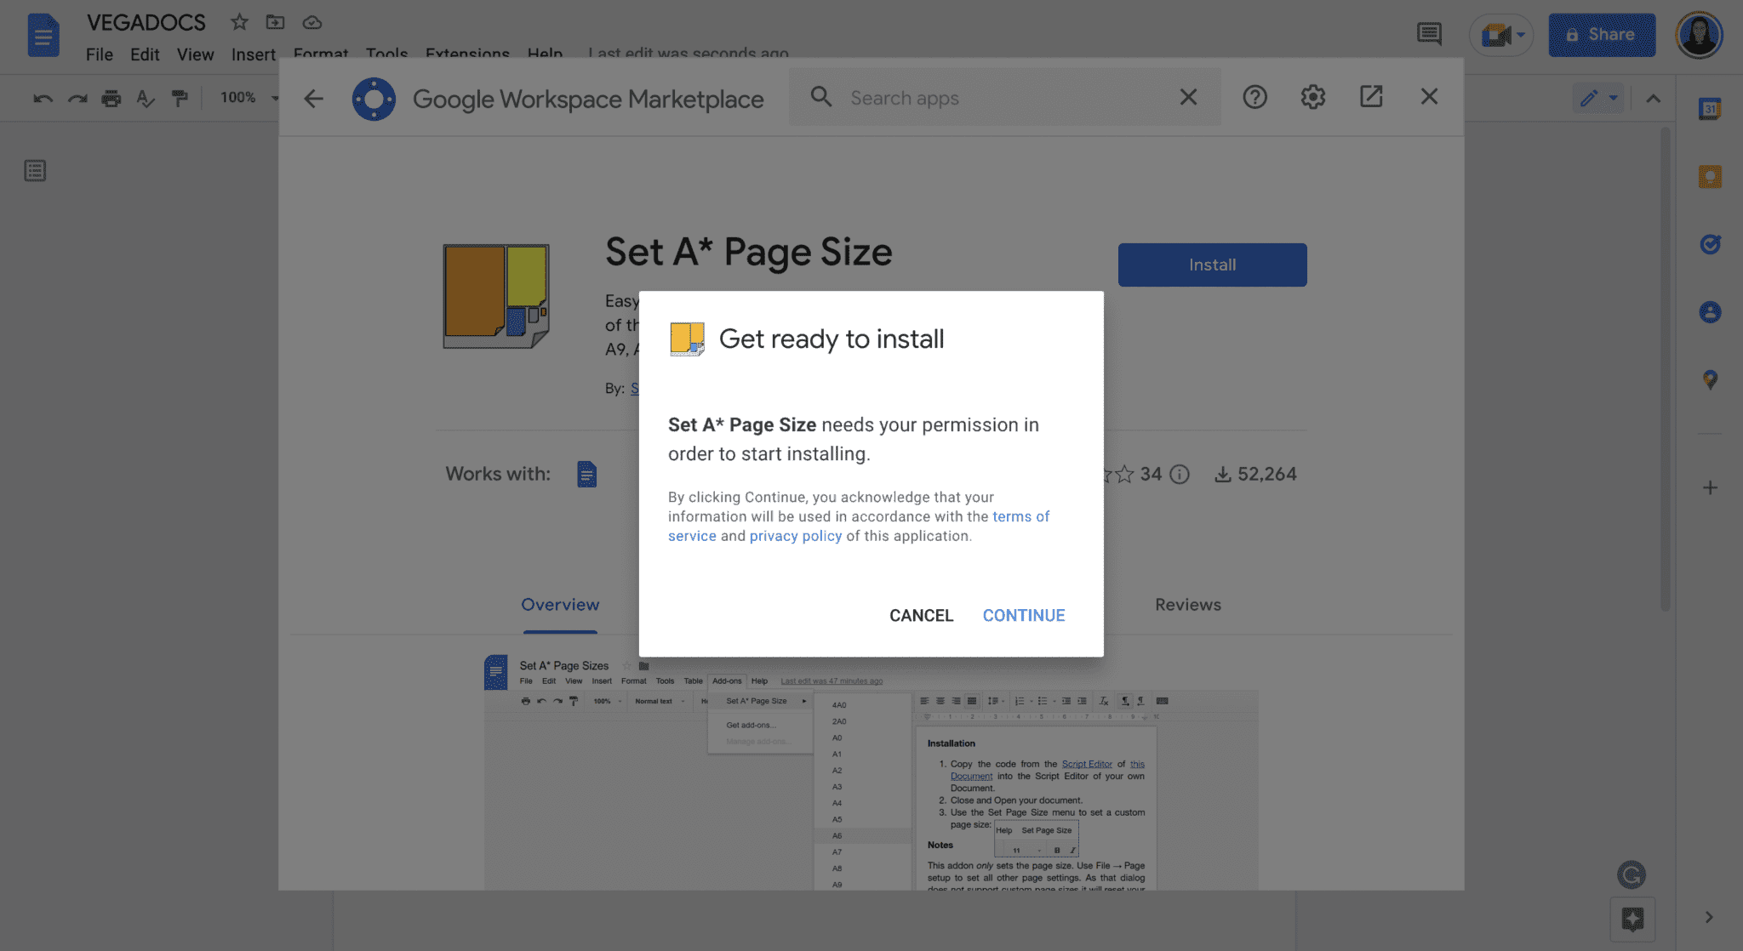Click the Redo toolbar icon
The height and width of the screenshot is (951, 1743).
point(77,98)
